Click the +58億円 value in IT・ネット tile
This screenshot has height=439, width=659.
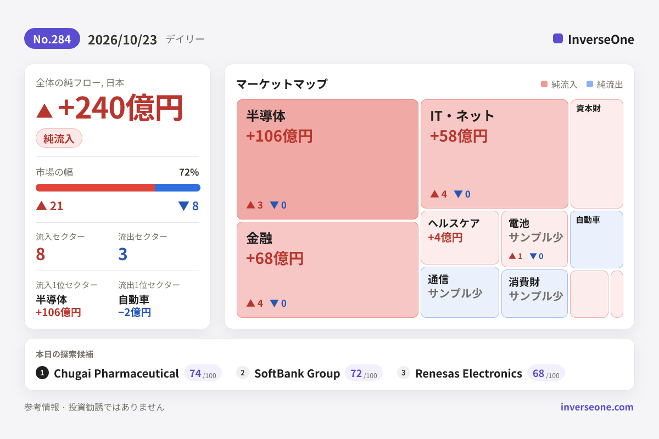[459, 136]
